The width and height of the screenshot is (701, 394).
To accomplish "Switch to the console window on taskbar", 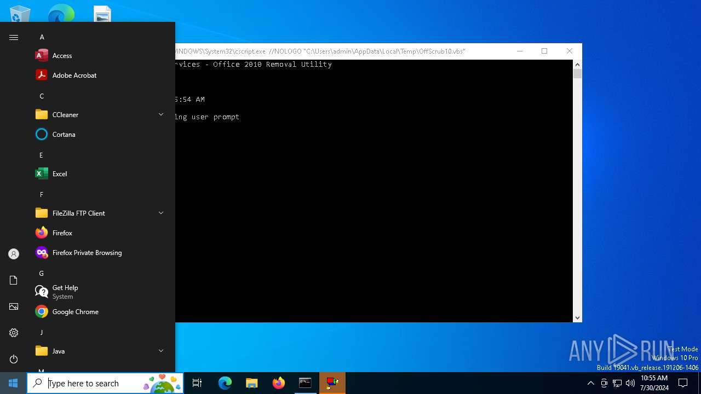I will click(305, 383).
